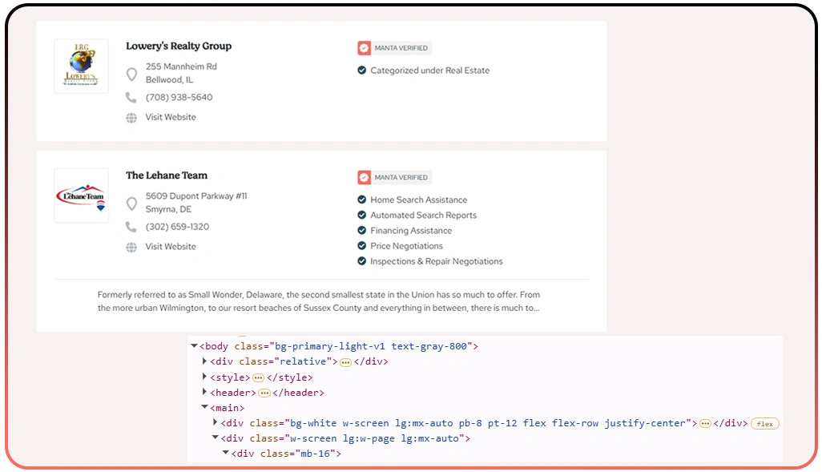Click Visit Website under The Lehane Team
Screen dimensions: 822x472
[171, 247]
